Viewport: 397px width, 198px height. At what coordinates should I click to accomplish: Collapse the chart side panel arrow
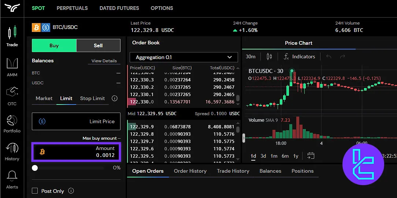pyautogui.click(x=244, y=138)
